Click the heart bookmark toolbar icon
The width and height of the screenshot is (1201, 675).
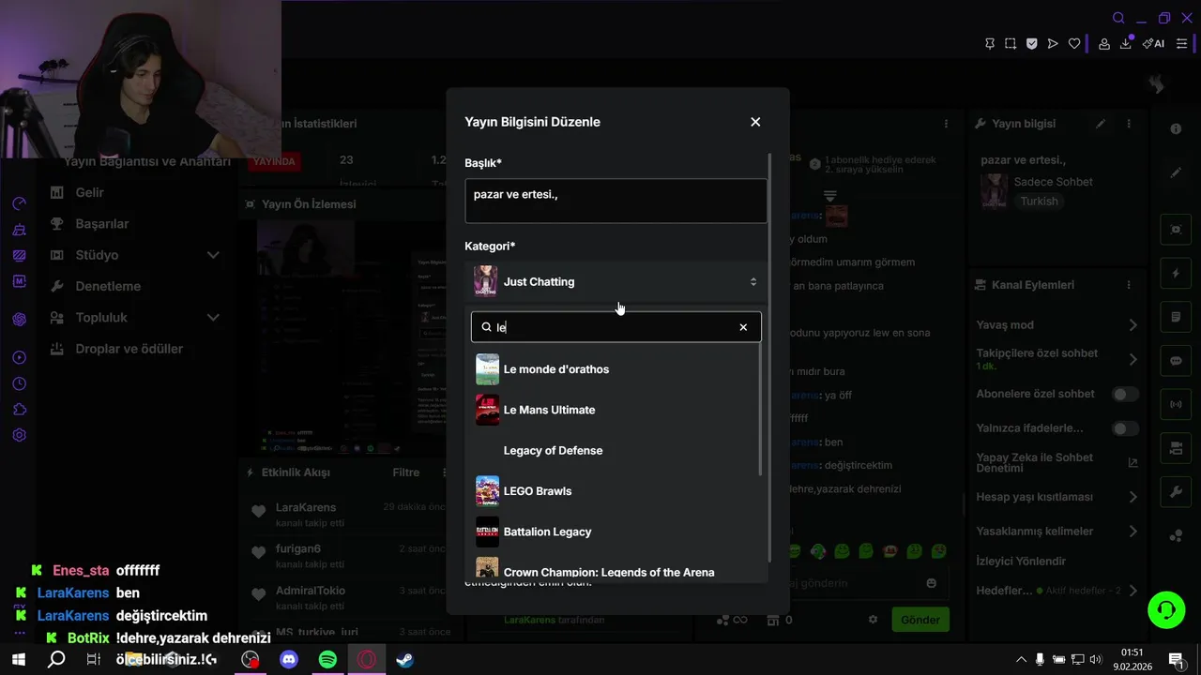[1074, 44]
